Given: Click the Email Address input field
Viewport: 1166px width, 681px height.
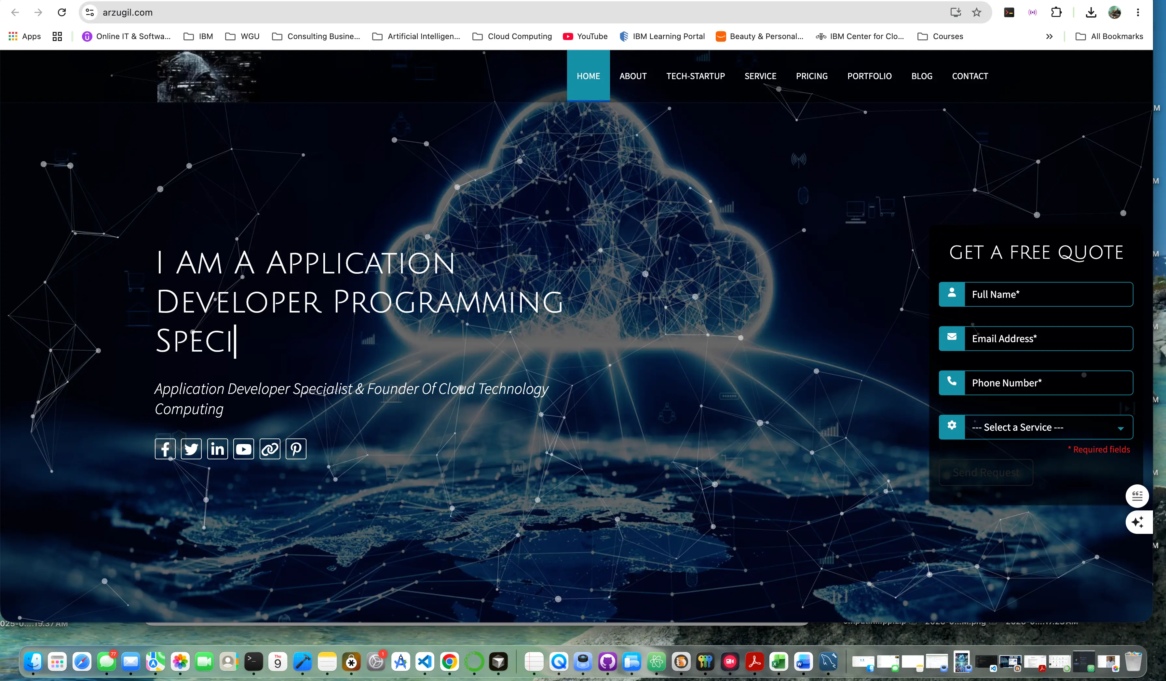Looking at the screenshot, I should pos(1049,339).
